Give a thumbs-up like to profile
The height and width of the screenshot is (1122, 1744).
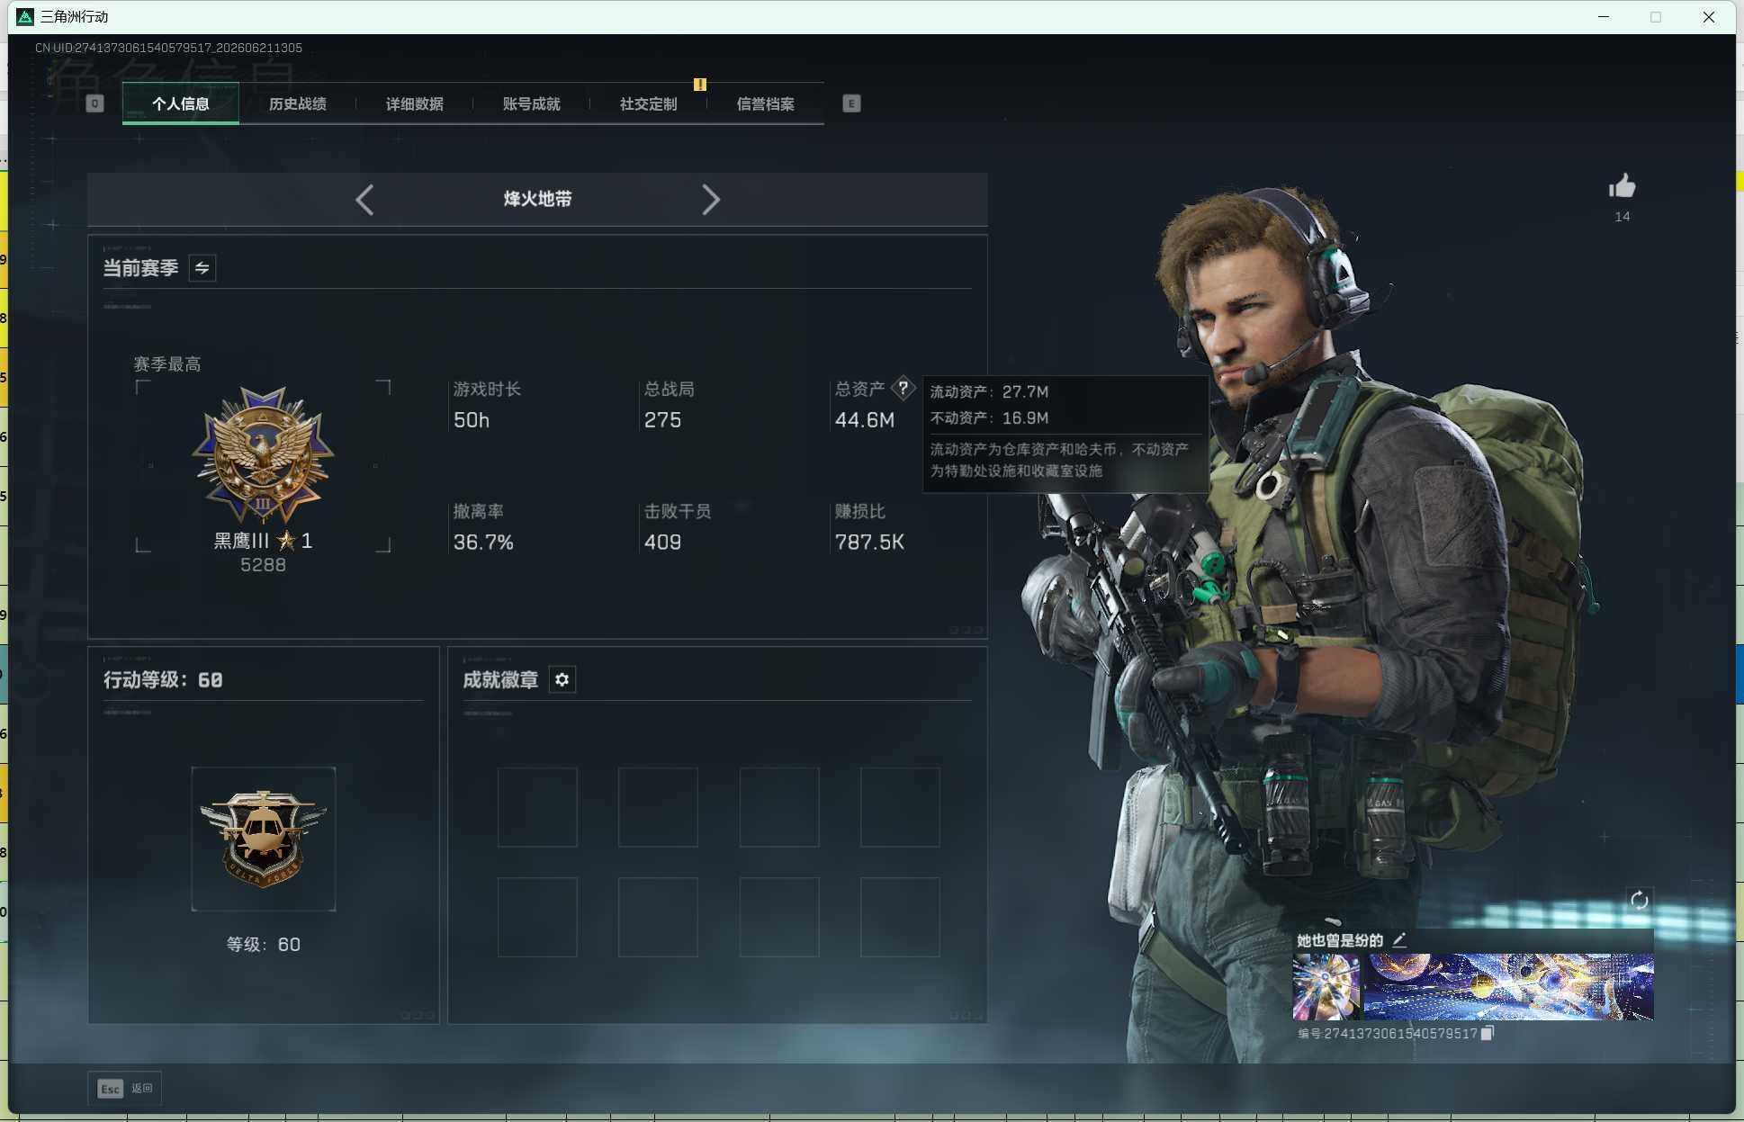[x=1623, y=186]
